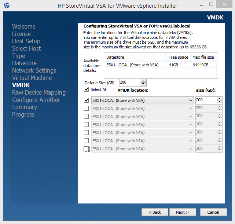Click the Next > button
This screenshot has height=224, width=235.
click(183, 212)
